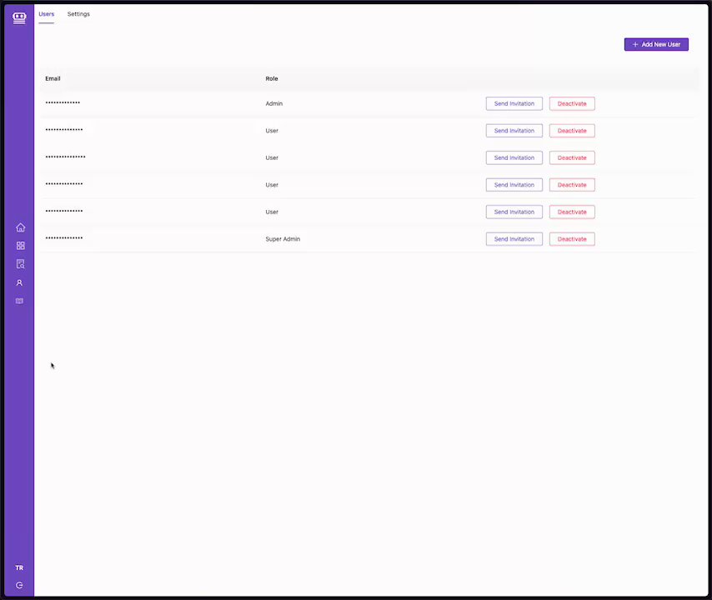This screenshot has width=712, height=600.
Task: Open the document search icon in the sidebar
Action: tap(20, 264)
